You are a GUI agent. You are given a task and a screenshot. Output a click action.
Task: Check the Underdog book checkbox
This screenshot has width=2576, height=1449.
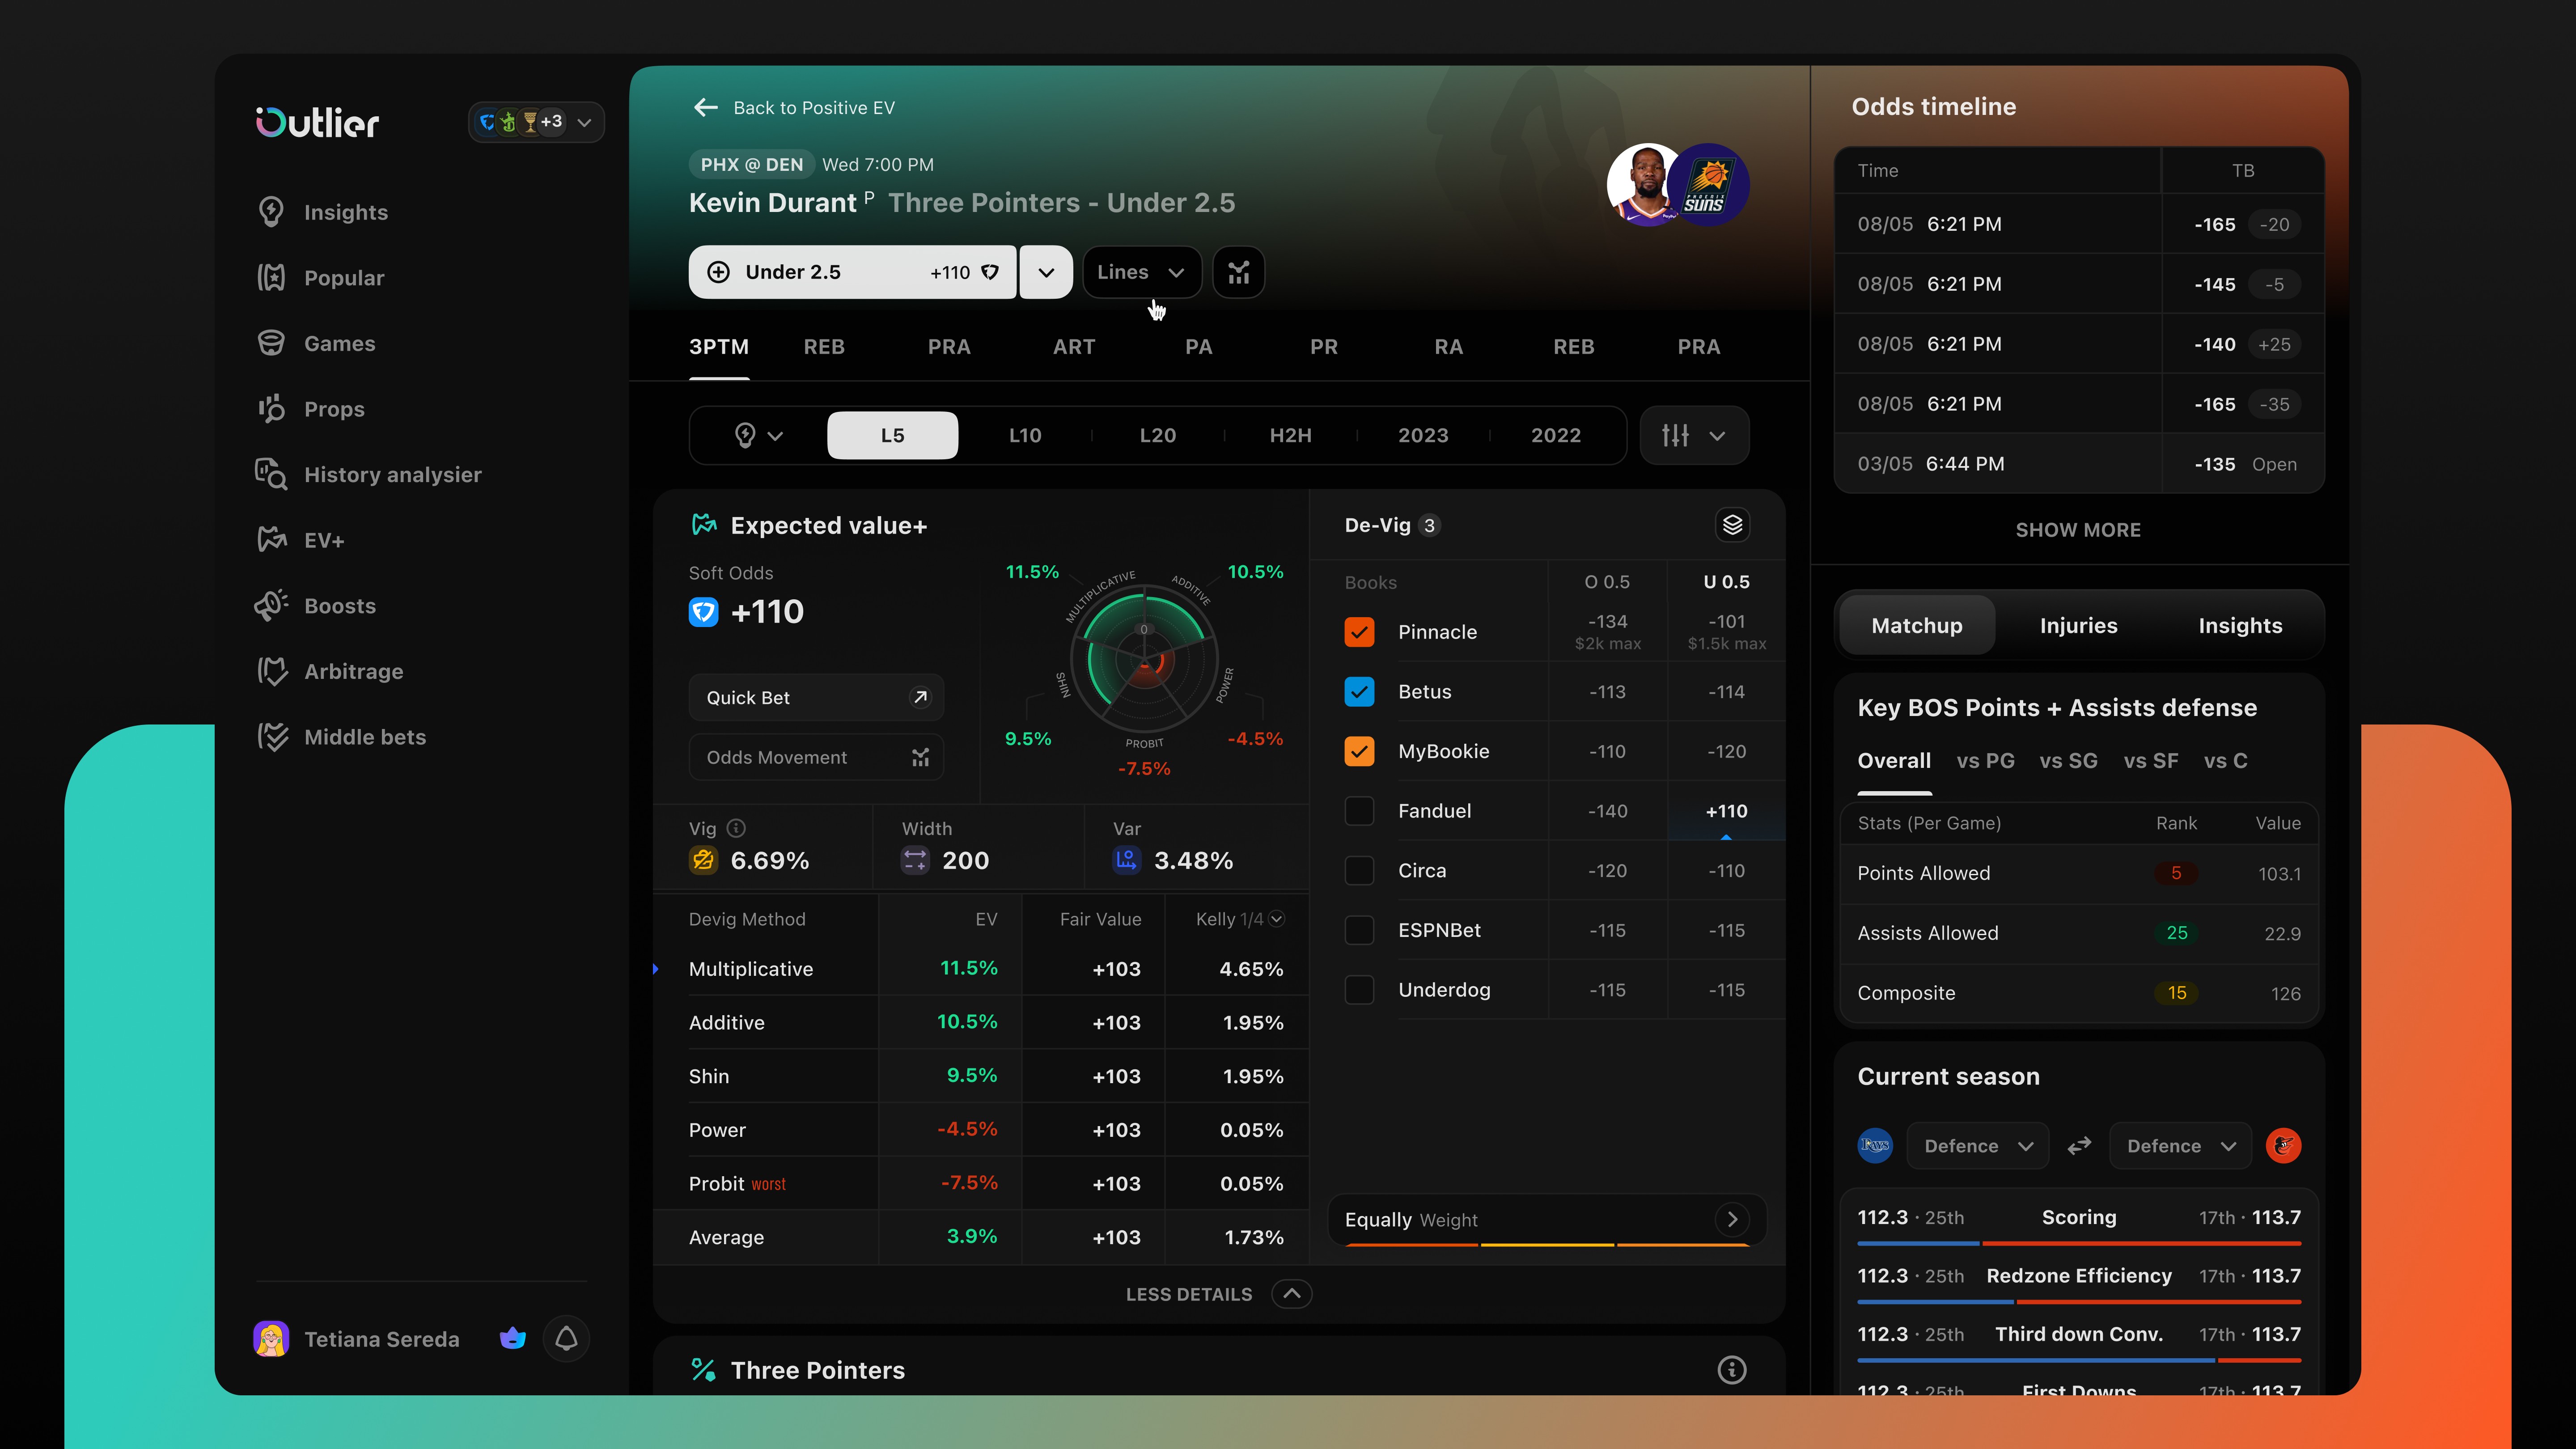[1359, 990]
